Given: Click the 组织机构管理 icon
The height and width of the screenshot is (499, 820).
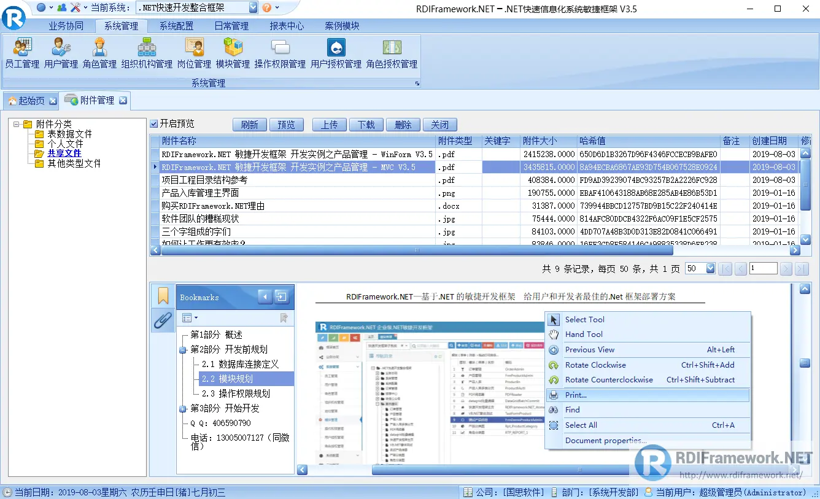Looking at the screenshot, I should tap(147, 52).
